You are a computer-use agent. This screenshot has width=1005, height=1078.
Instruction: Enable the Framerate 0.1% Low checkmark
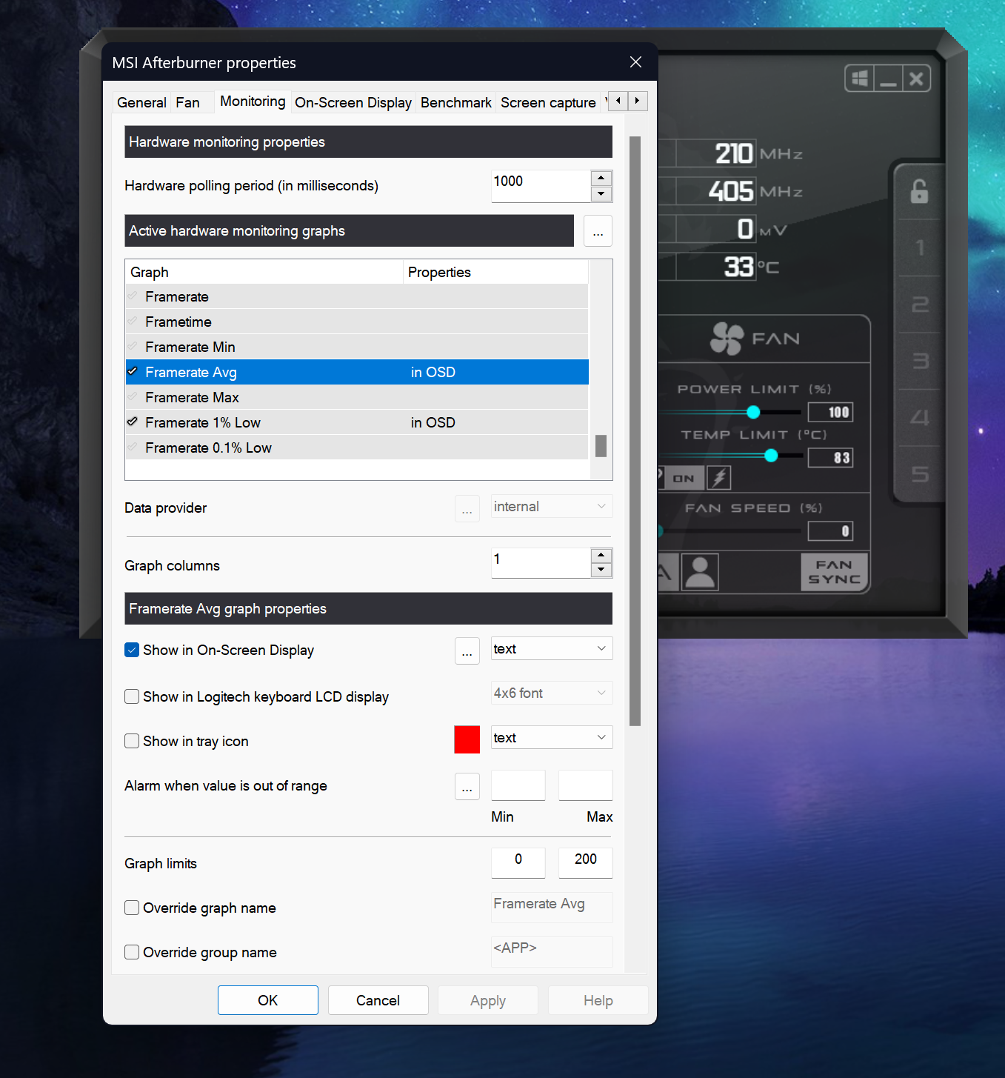coord(133,447)
